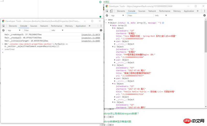Click title value starting with Mobile Native Hybrid
Image resolution: width=207 pixels, height=126 pixels.
149,92
